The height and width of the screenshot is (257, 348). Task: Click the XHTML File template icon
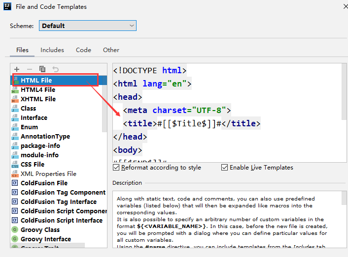tap(15, 99)
